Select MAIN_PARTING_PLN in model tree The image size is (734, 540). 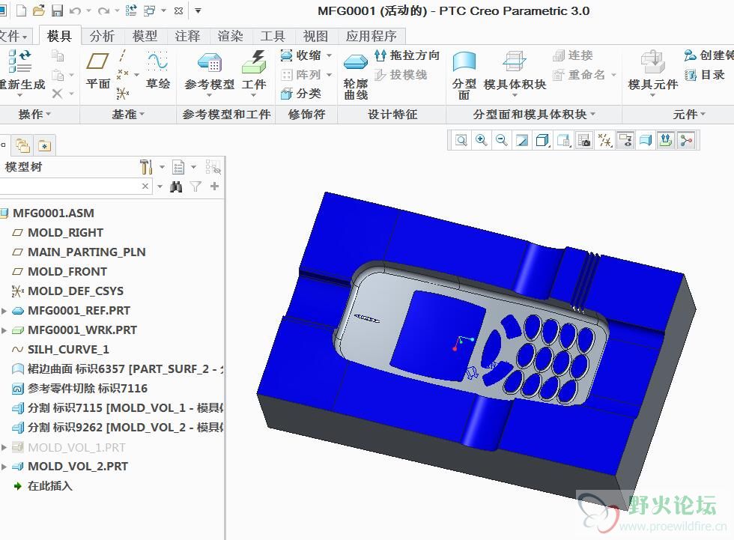87,252
